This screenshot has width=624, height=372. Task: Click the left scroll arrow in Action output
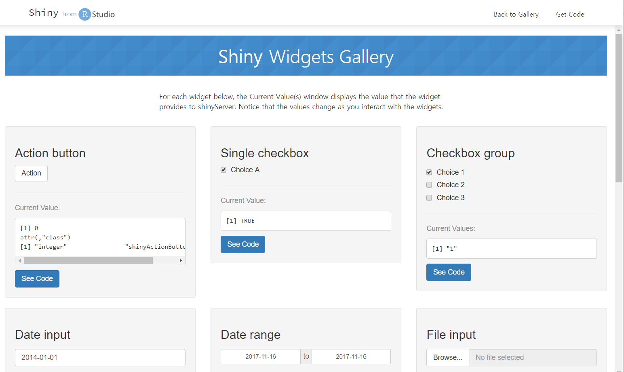point(19,261)
